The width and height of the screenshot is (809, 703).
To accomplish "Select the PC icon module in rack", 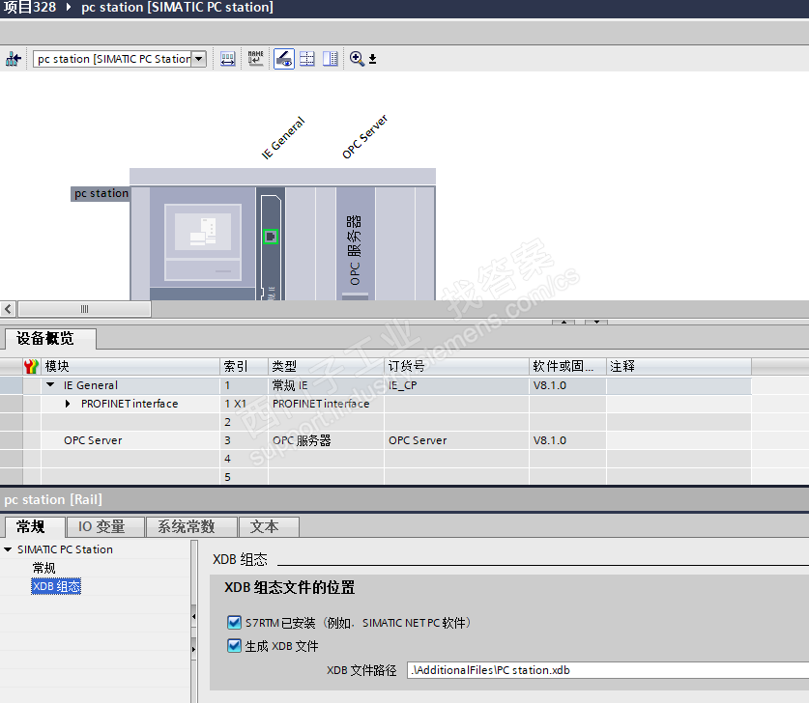I will [203, 242].
